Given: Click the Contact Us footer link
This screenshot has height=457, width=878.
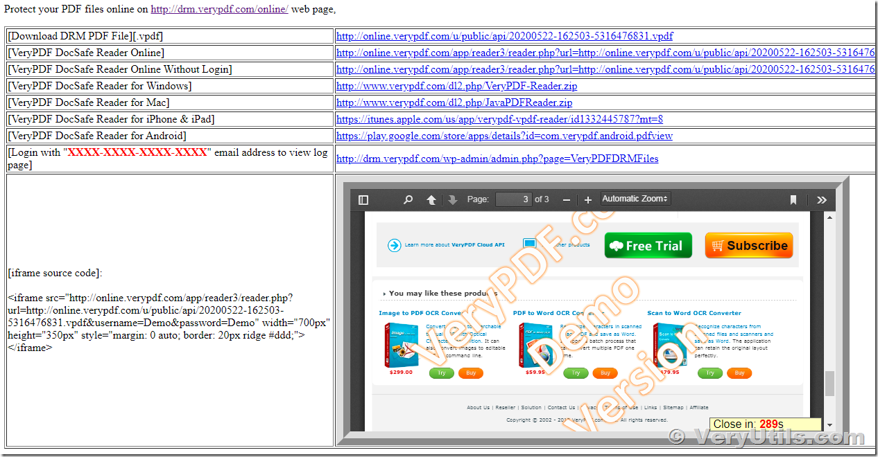Looking at the screenshot, I should [561, 407].
